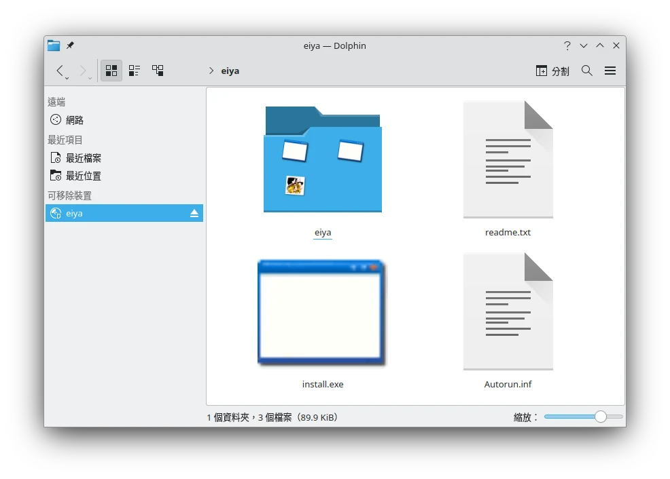Expand the breadcrumb chevron before eiya
The height and width of the screenshot is (479, 670).
pyautogui.click(x=211, y=71)
